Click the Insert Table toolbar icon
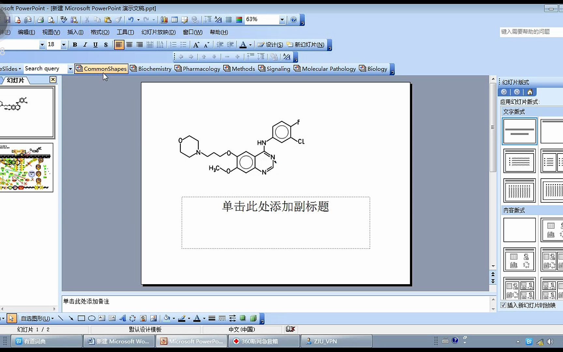This screenshot has height=352, width=563. click(175, 20)
